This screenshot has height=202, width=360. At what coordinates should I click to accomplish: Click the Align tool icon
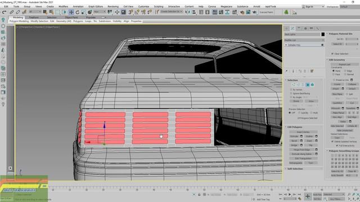point(193,12)
